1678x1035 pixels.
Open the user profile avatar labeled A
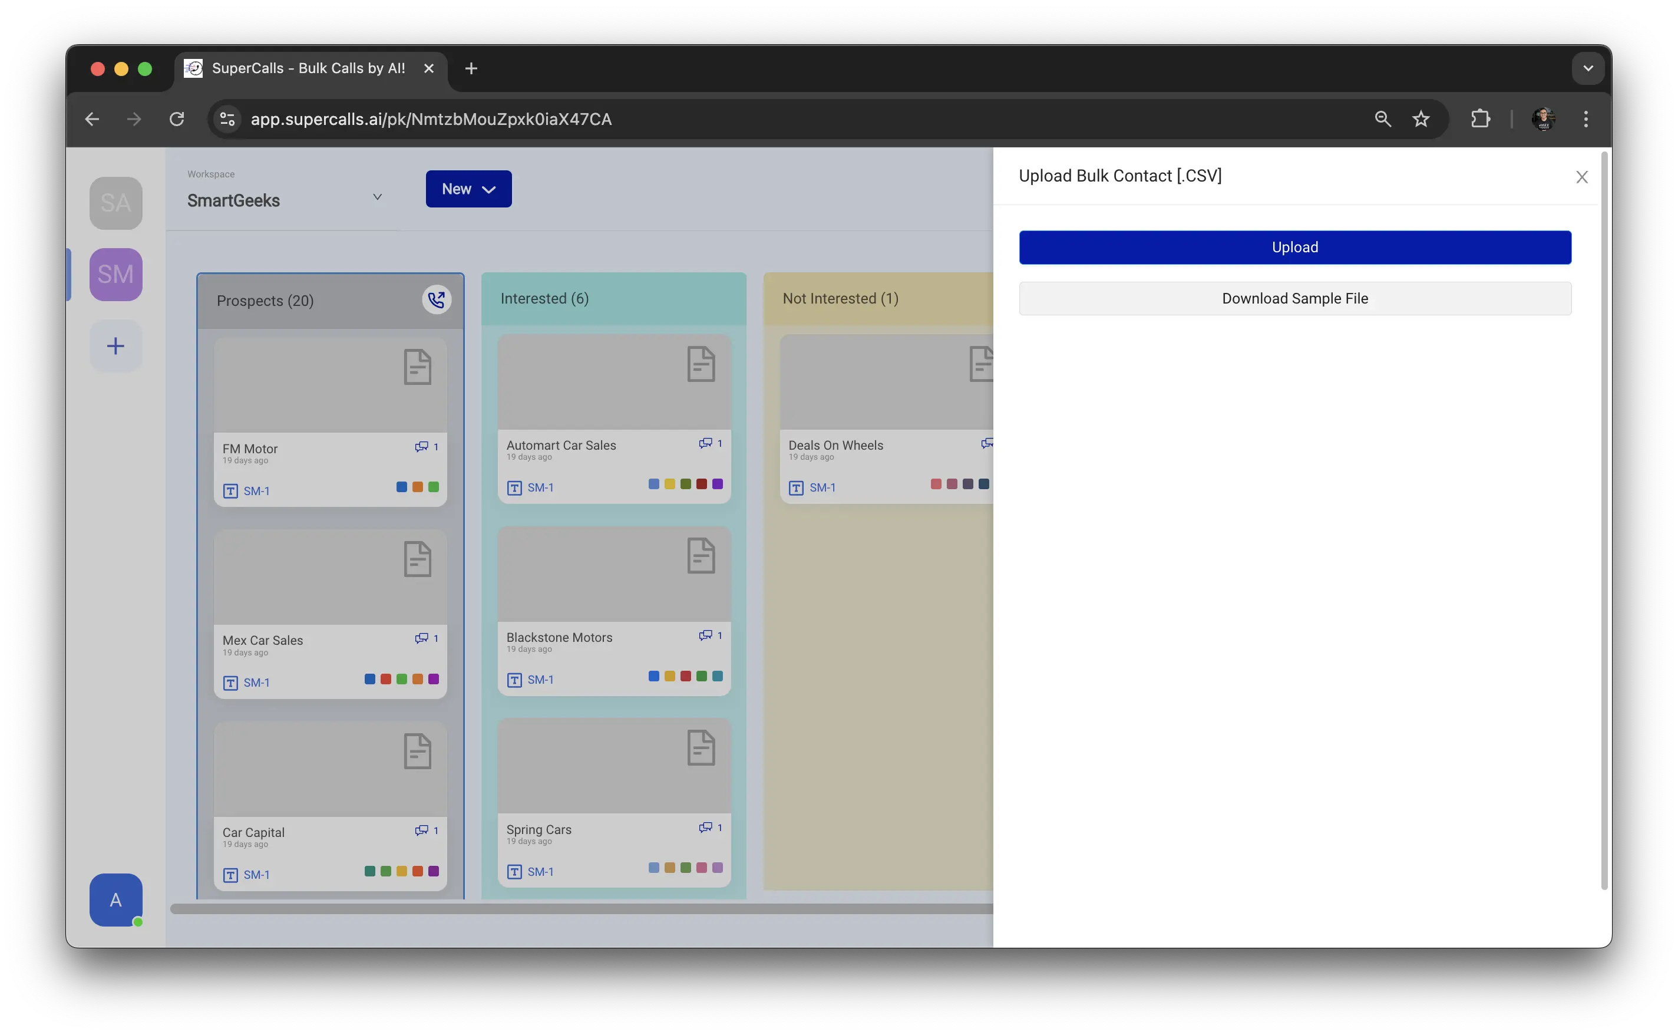(115, 899)
